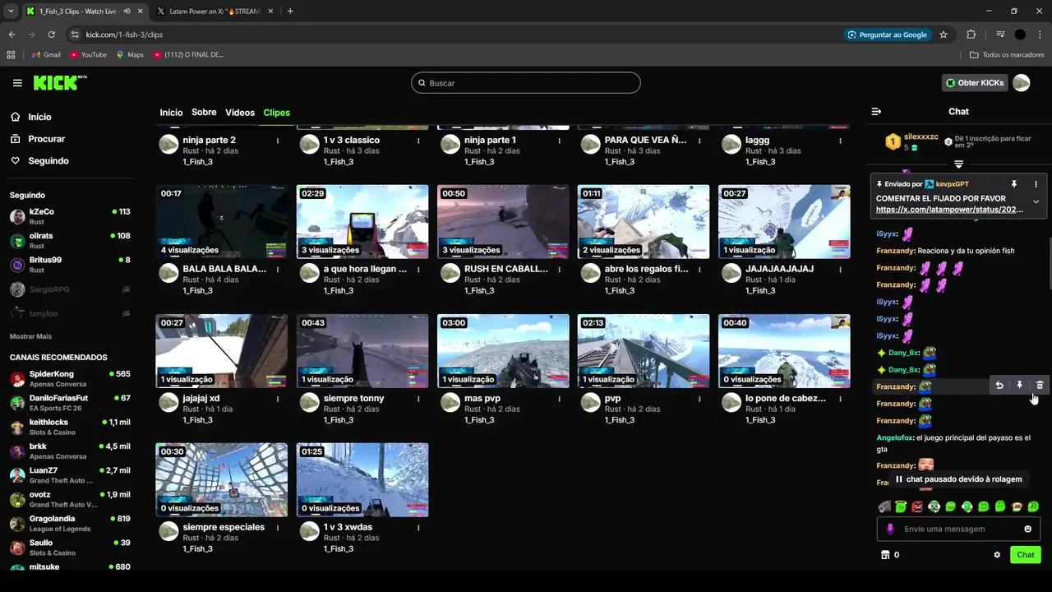Open the hamburger menu beside the Kick logo

(x=17, y=83)
